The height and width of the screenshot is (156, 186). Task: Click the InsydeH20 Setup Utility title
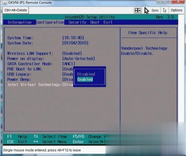(x=90, y=17)
